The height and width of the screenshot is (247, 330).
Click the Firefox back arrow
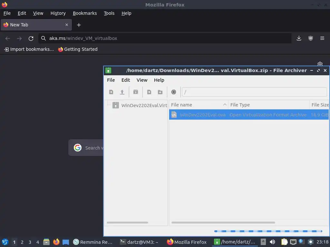click(x=8, y=38)
